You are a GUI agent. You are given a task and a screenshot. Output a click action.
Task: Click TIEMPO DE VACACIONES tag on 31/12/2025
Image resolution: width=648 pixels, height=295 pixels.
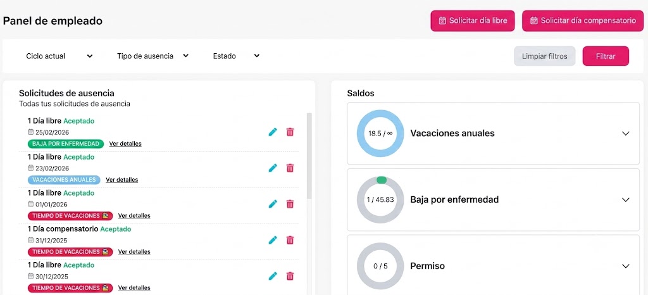(70, 251)
